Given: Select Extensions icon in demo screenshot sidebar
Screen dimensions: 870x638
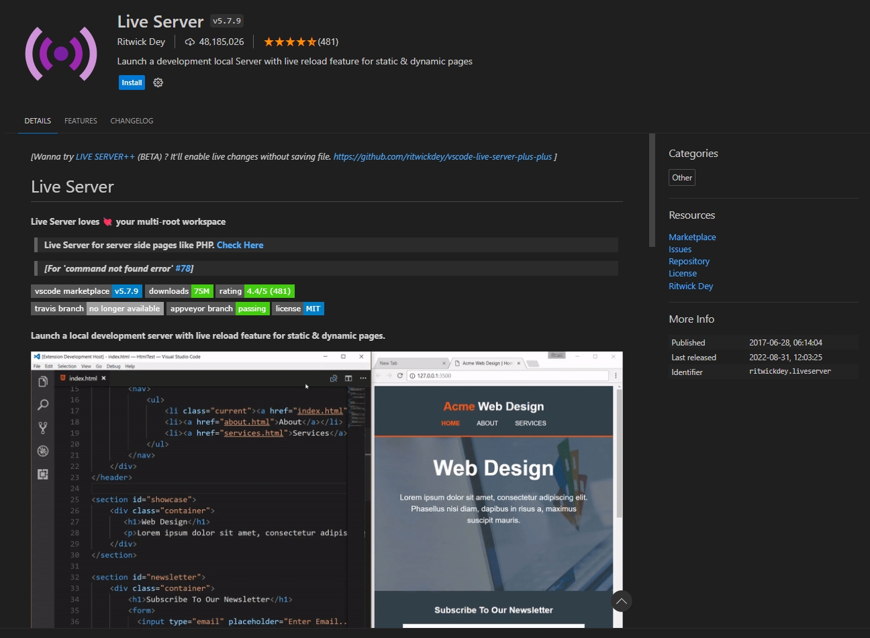Looking at the screenshot, I should pyautogui.click(x=43, y=474).
